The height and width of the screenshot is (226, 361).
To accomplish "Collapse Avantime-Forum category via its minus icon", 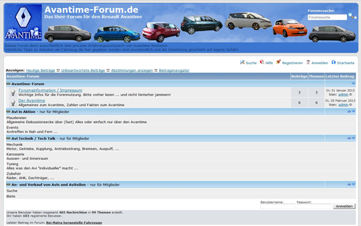I will tap(9, 84).
